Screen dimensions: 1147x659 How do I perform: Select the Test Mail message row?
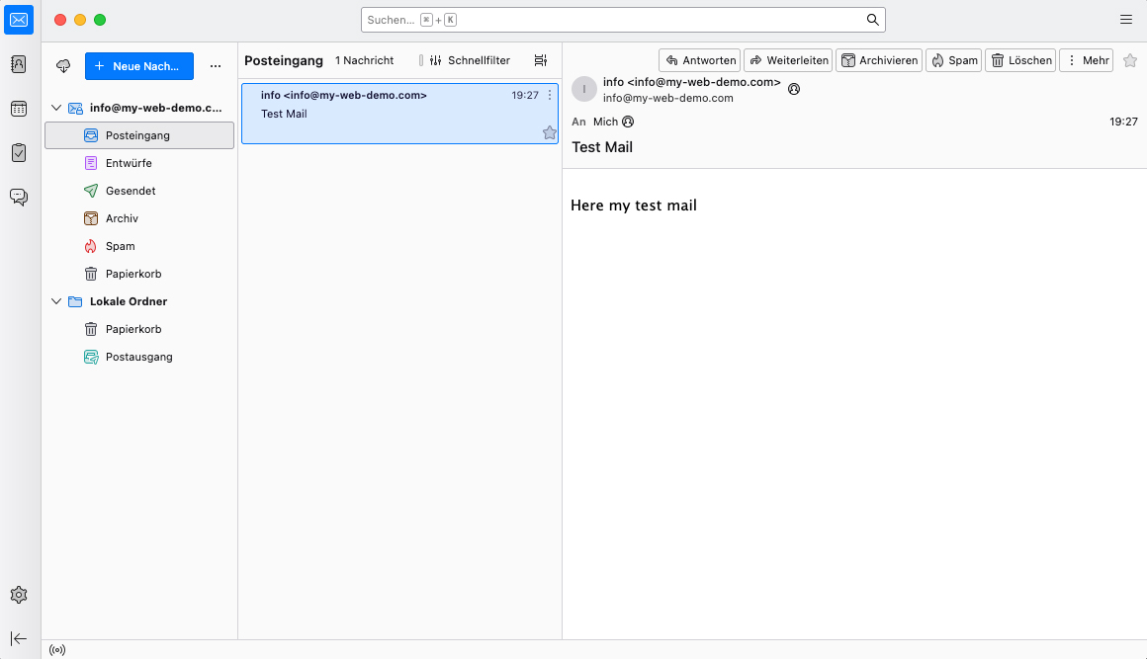[x=400, y=114]
